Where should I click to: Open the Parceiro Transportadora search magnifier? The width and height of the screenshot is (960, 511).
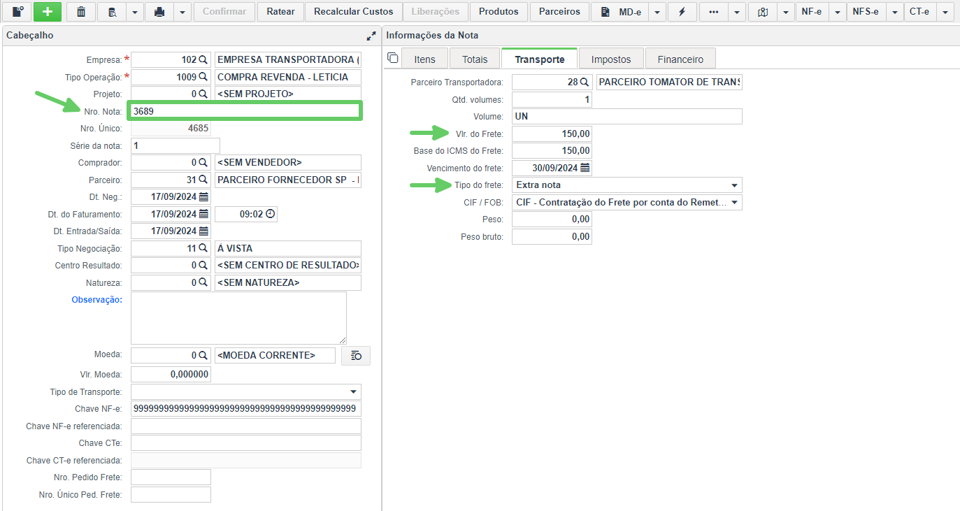click(585, 82)
